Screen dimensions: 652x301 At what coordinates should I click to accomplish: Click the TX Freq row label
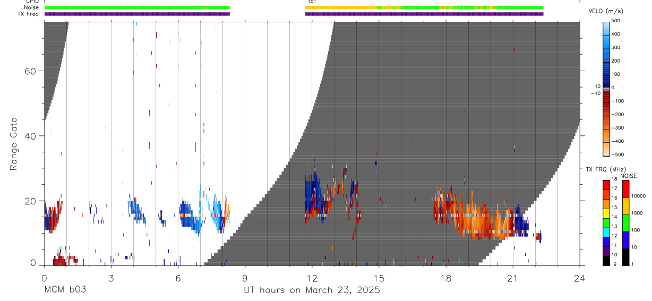click(29, 14)
